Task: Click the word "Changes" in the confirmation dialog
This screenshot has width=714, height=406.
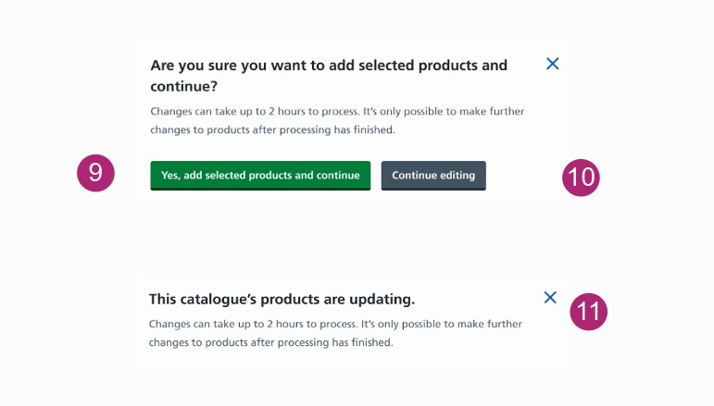Action: [x=172, y=112]
